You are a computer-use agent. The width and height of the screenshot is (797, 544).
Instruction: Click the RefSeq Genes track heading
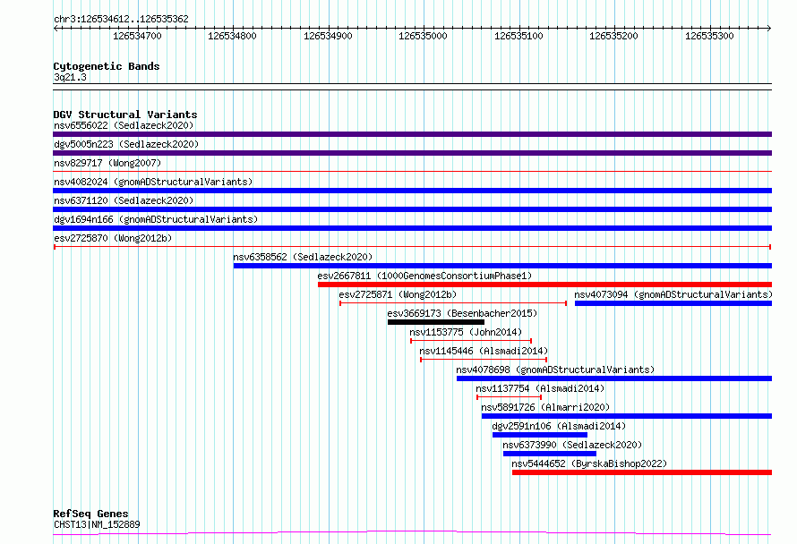point(91,514)
